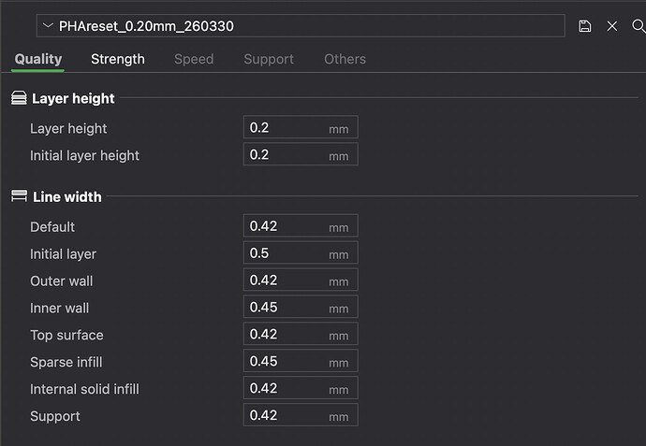Switch to the Quality tab
The width and height of the screenshot is (646, 446).
[x=37, y=59]
